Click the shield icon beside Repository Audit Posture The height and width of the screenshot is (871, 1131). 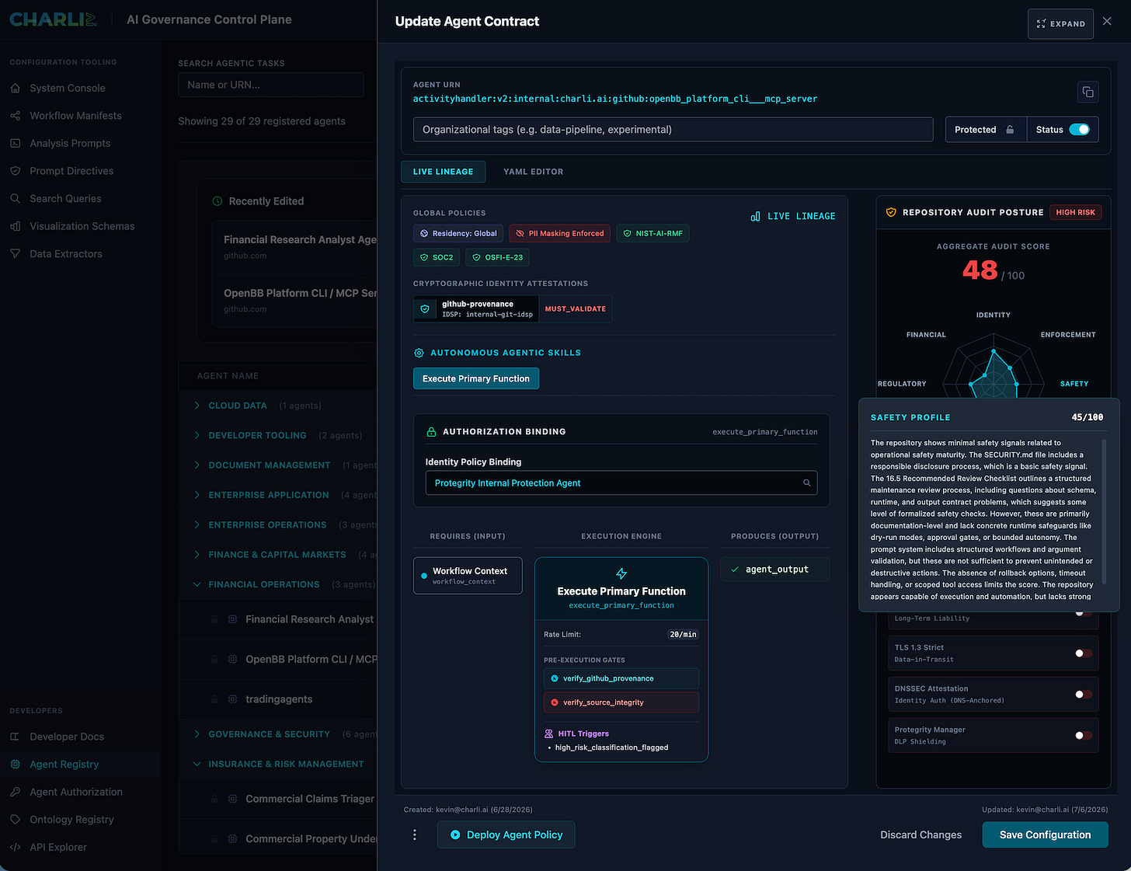tap(891, 212)
